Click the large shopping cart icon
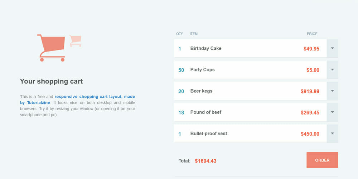The width and height of the screenshot is (358, 179). 52,47
